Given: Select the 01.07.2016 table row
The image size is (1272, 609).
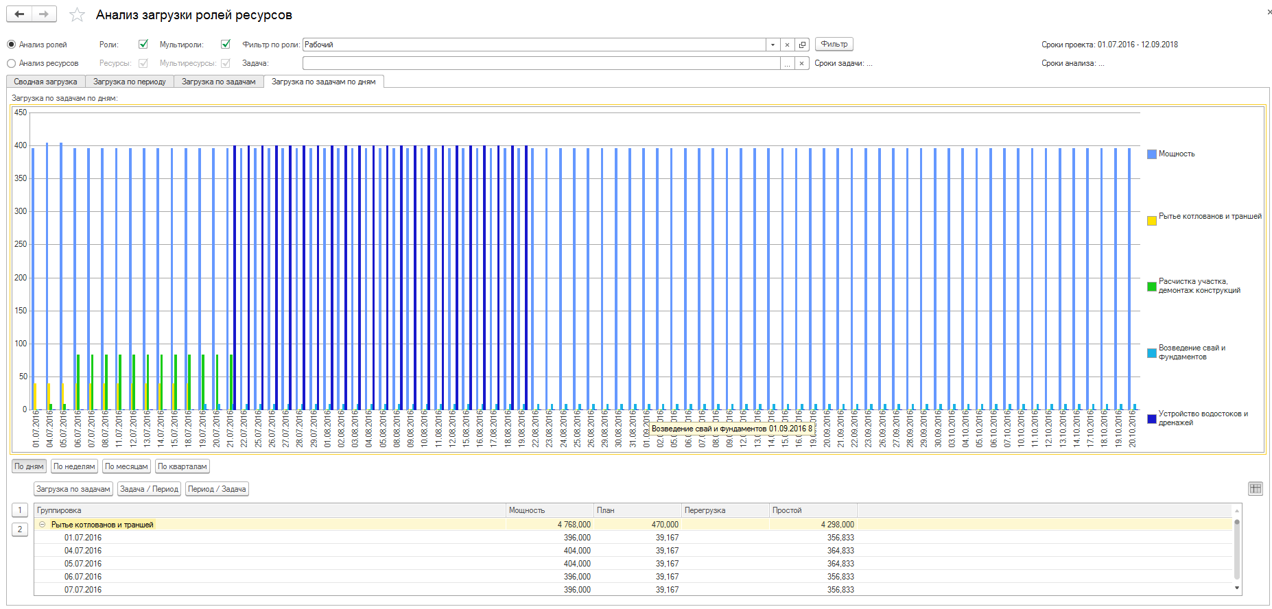Looking at the screenshot, I should point(633,538).
